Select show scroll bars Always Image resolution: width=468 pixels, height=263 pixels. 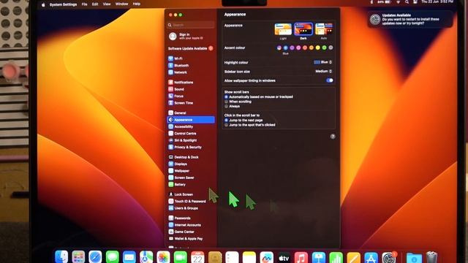coord(226,106)
